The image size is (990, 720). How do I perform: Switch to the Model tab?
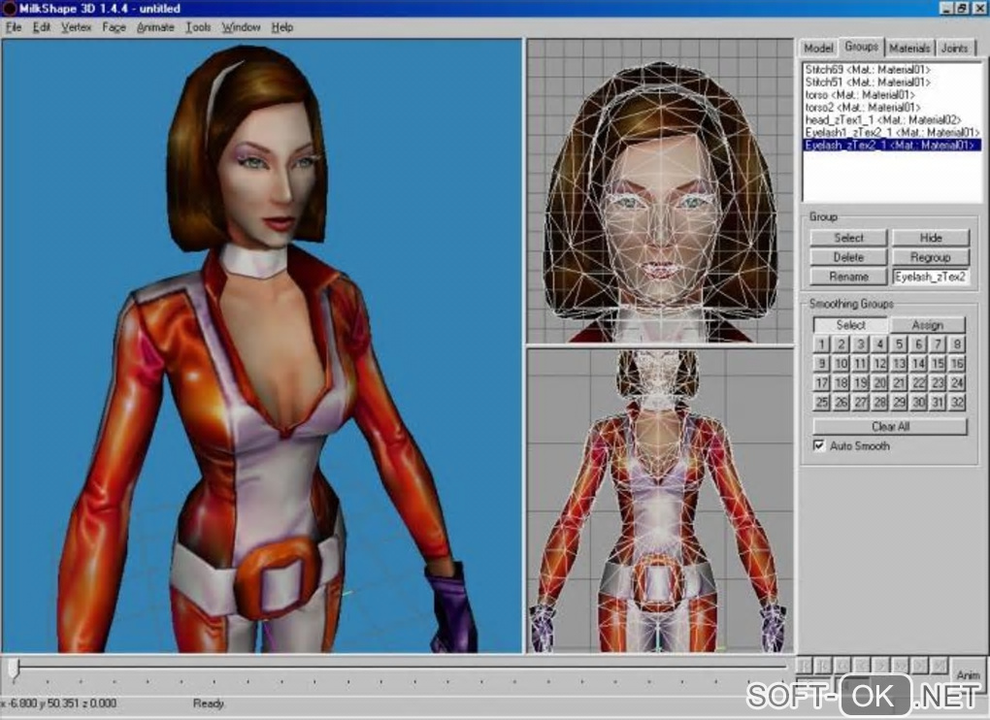click(x=818, y=48)
